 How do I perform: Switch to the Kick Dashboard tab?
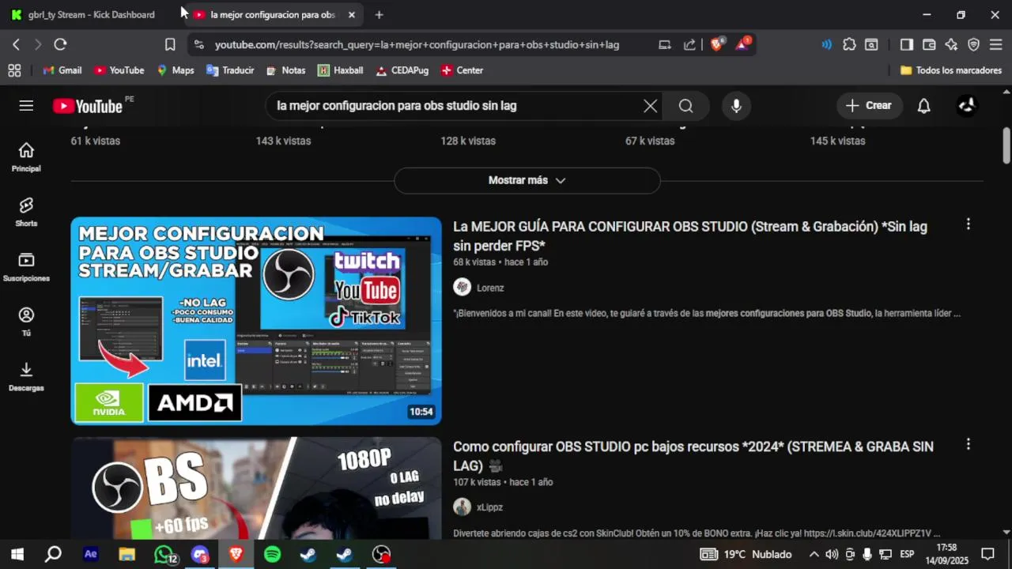point(92,14)
